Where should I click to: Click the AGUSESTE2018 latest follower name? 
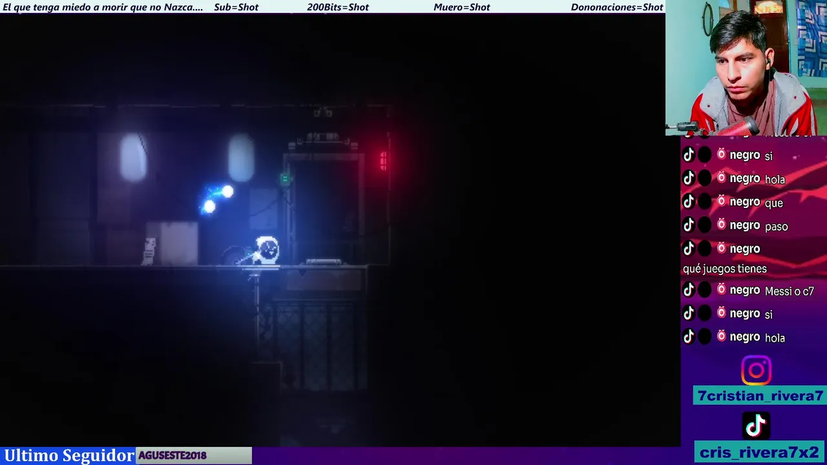tap(173, 455)
